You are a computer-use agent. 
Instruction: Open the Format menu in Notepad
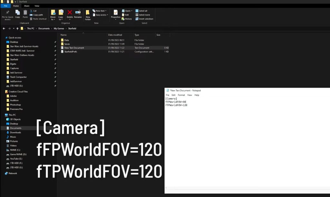(181, 95)
